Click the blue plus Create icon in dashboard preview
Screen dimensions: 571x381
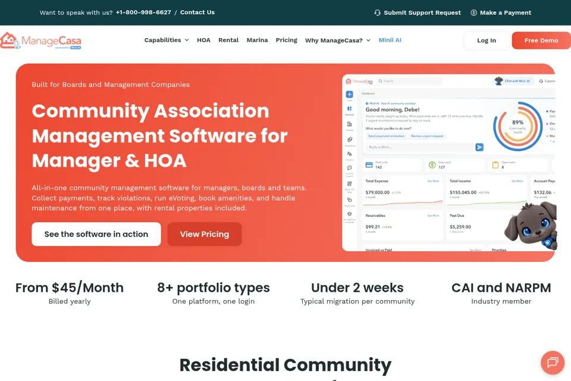pos(349,94)
